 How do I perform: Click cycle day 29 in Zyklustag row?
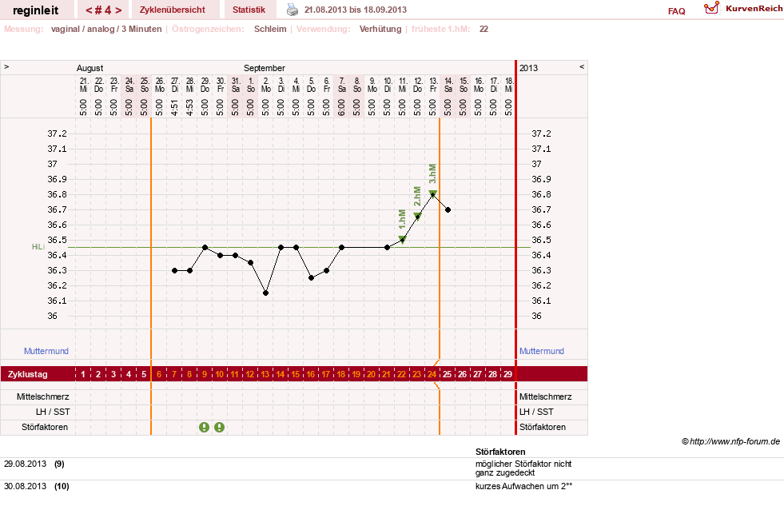click(x=507, y=374)
